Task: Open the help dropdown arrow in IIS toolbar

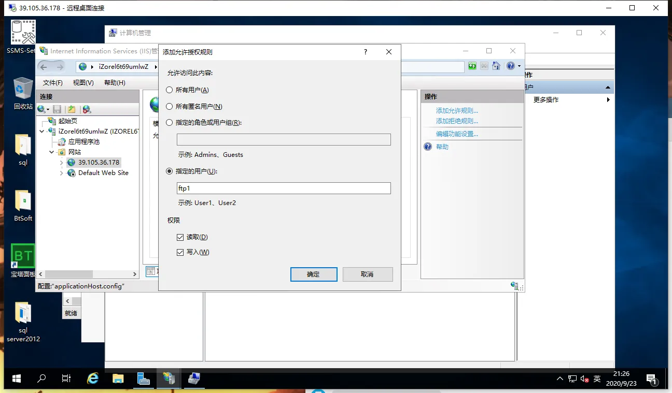Action: click(x=519, y=66)
